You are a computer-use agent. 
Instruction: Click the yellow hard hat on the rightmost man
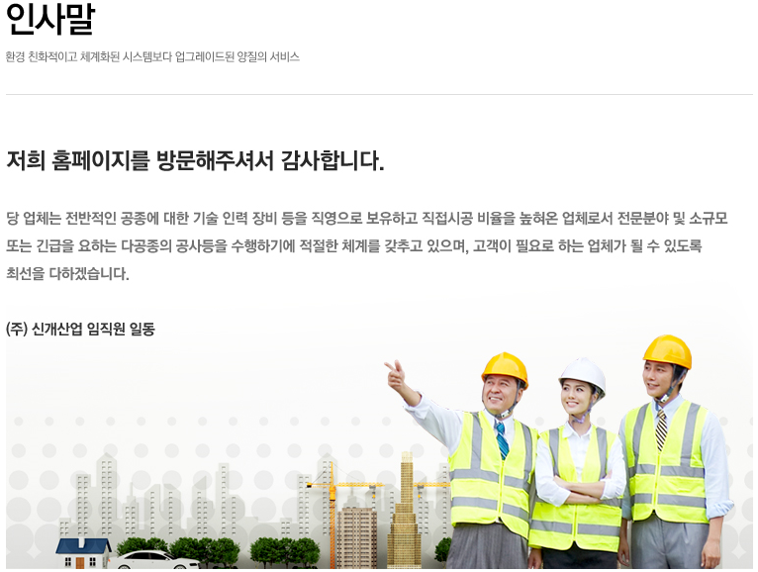pos(668,350)
